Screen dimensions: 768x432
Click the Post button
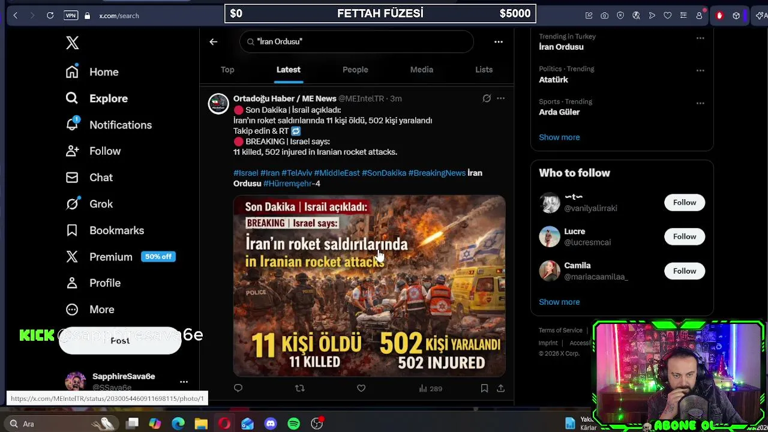(120, 341)
